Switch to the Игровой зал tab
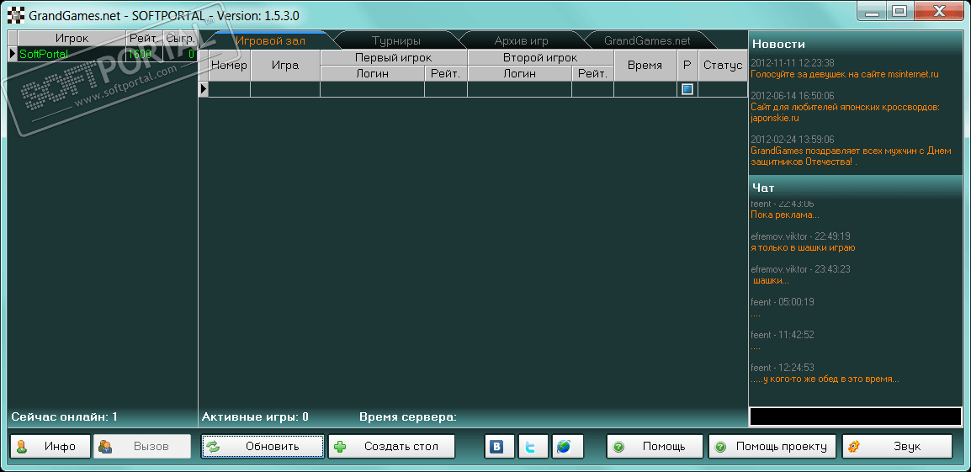The image size is (971, 472). pyautogui.click(x=270, y=41)
